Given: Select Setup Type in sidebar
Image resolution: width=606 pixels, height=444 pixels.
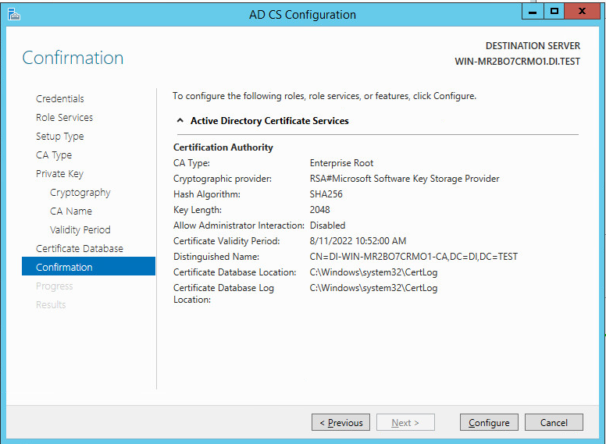Looking at the screenshot, I should 59,137.
